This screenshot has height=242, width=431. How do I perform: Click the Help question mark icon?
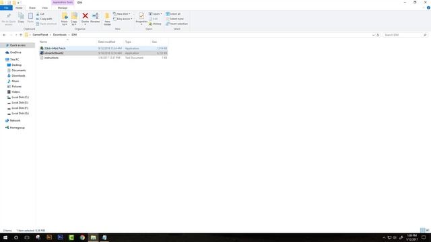[428, 7]
